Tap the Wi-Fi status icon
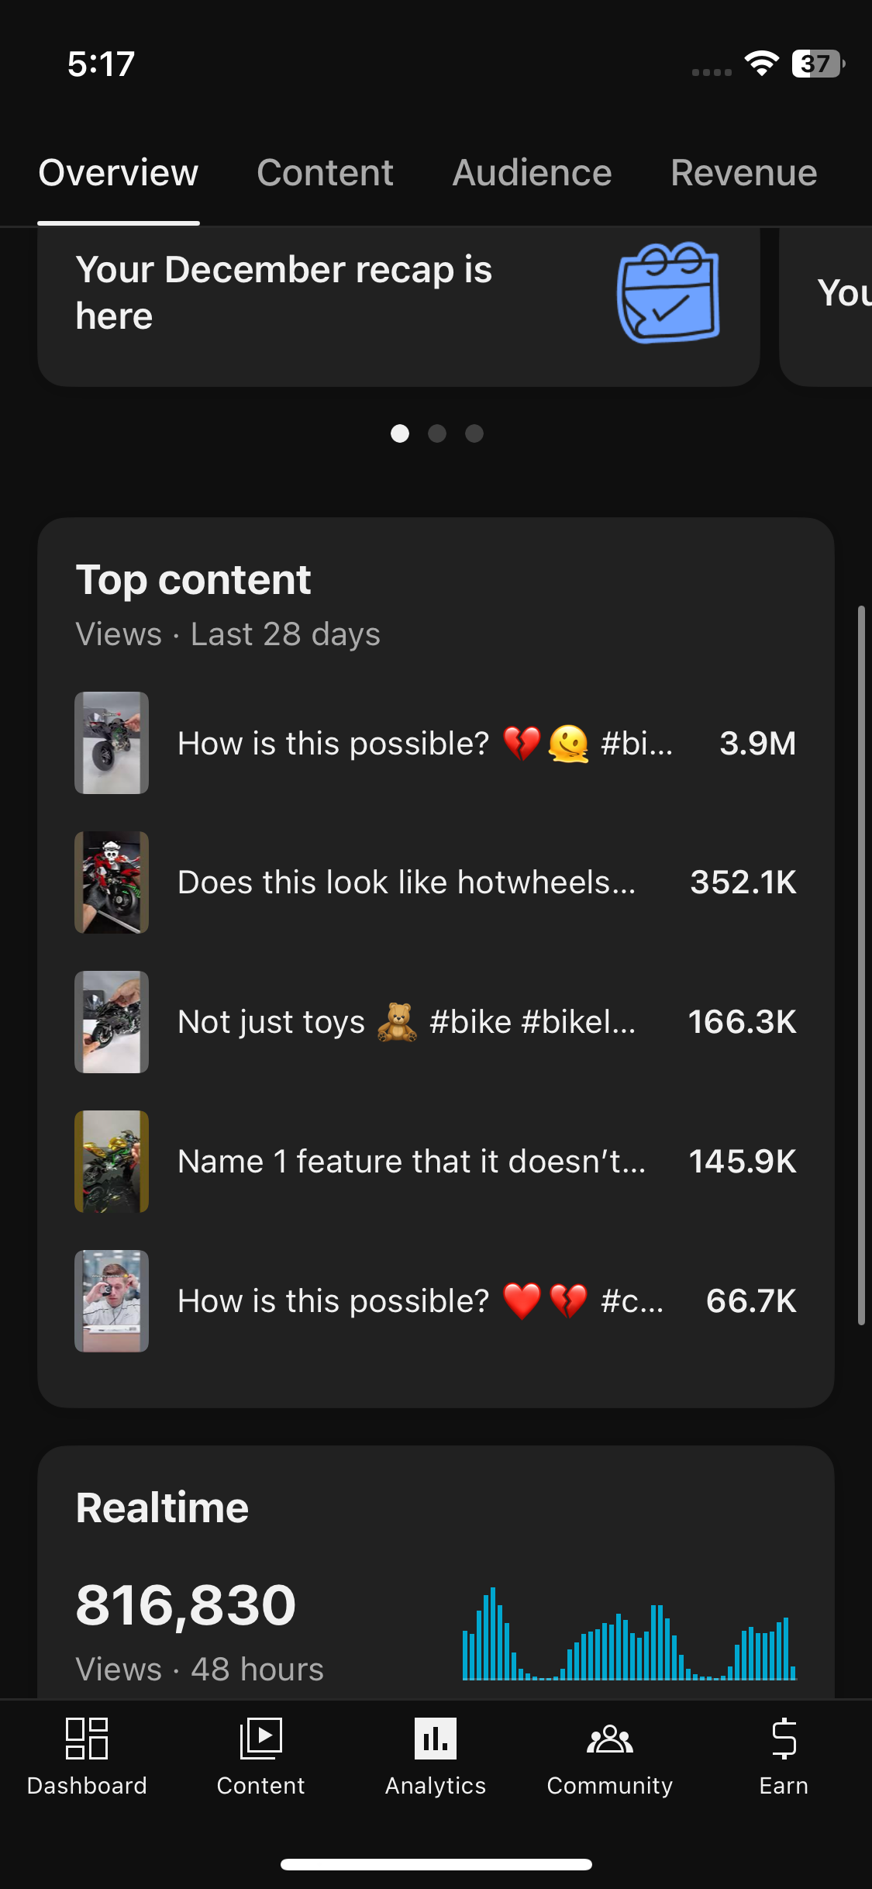 (761, 64)
